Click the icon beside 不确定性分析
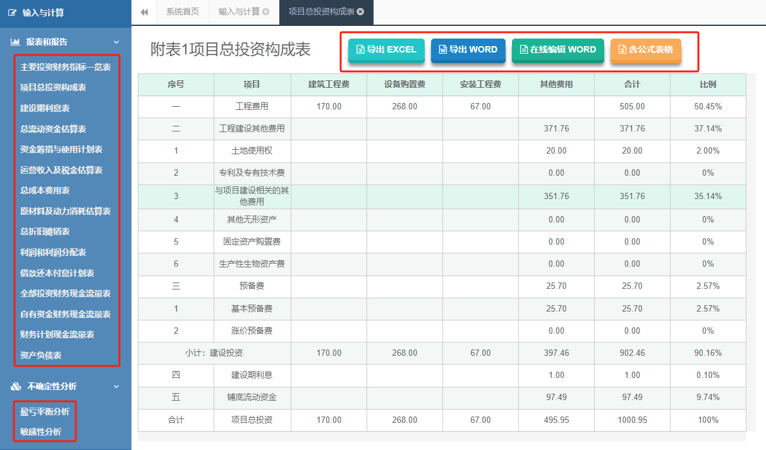Viewport: 766px width, 450px height. [x=14, y=386]
